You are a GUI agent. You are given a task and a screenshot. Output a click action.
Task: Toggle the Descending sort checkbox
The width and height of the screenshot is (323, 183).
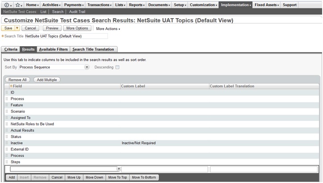[x=118, y=68]
